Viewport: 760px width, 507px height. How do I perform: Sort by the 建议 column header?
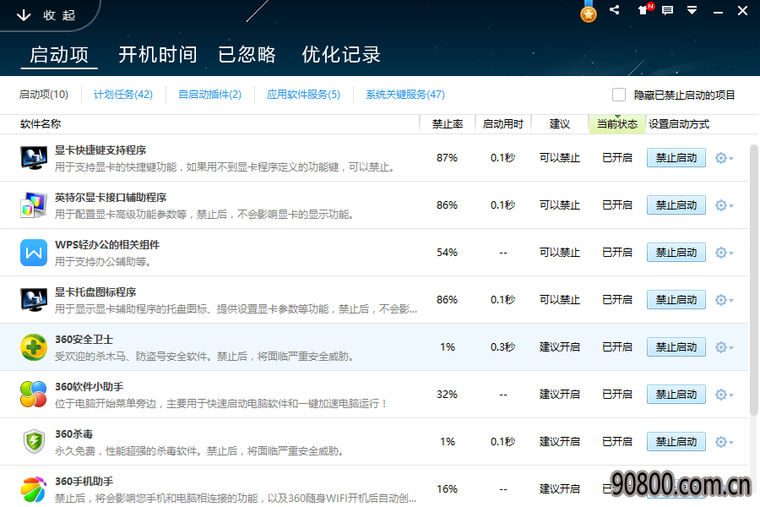tap(560, 124)
